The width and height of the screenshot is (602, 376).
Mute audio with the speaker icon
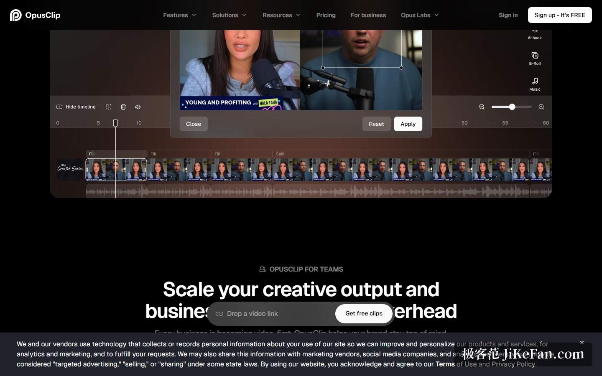pyautogui.click(x=138, y=107)
